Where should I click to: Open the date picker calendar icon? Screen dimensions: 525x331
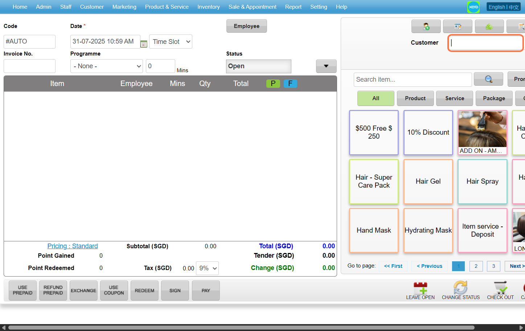[144, 44]
